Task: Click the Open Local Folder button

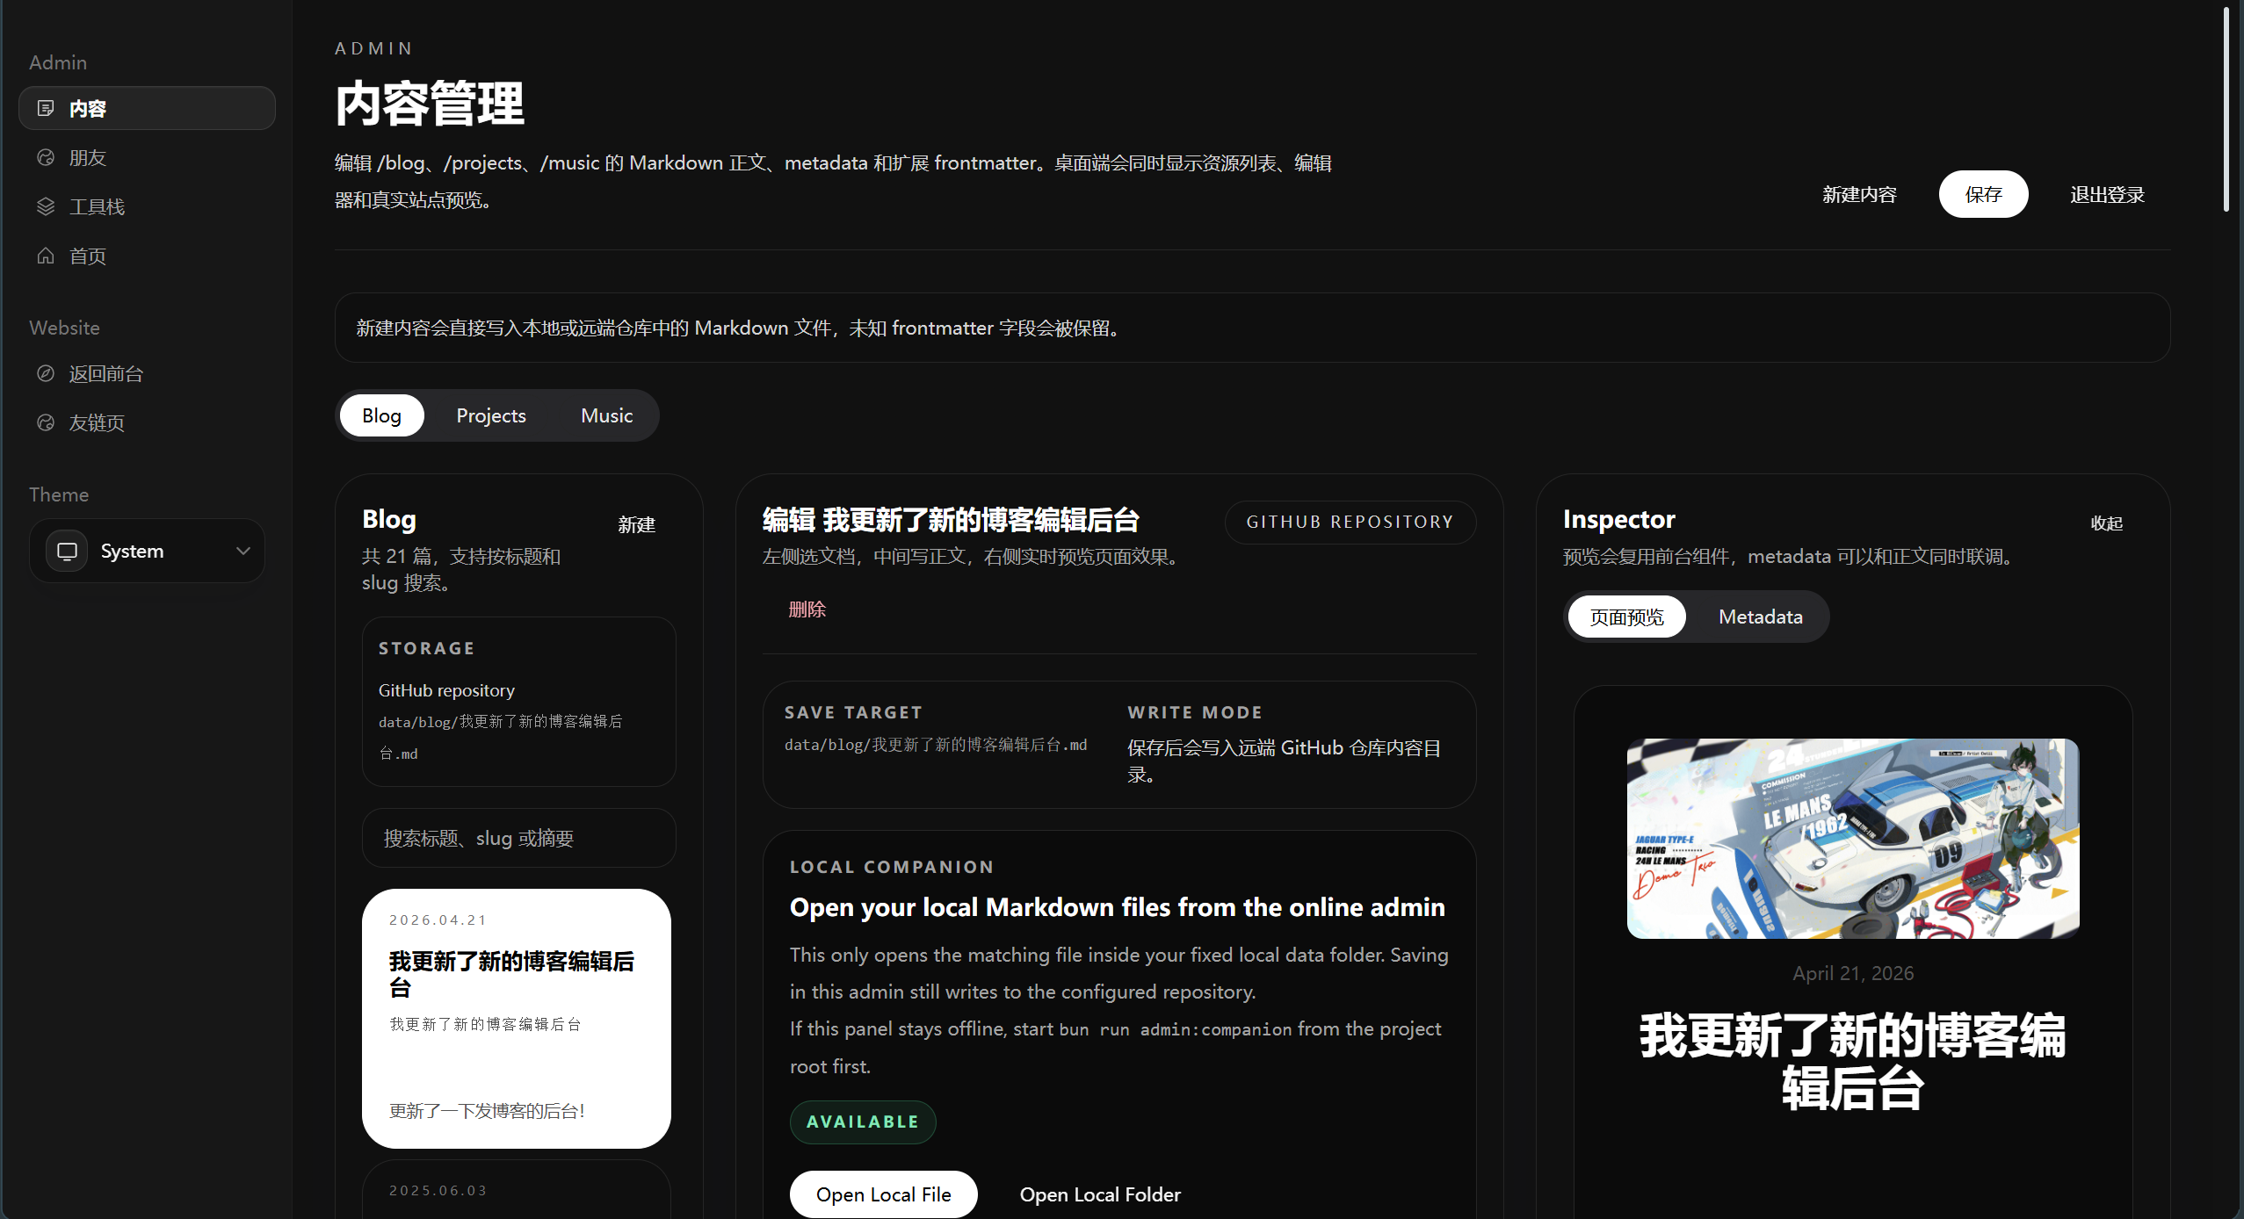Action: (x=1100, y=1194)
